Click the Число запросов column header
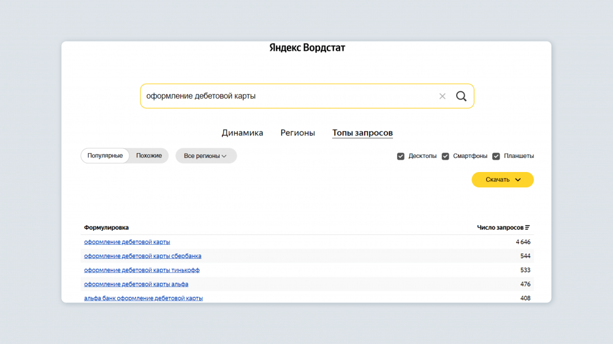 click(500, 227)
